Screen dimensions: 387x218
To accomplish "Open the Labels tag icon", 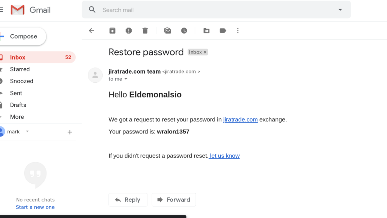I will click(223, 31).
